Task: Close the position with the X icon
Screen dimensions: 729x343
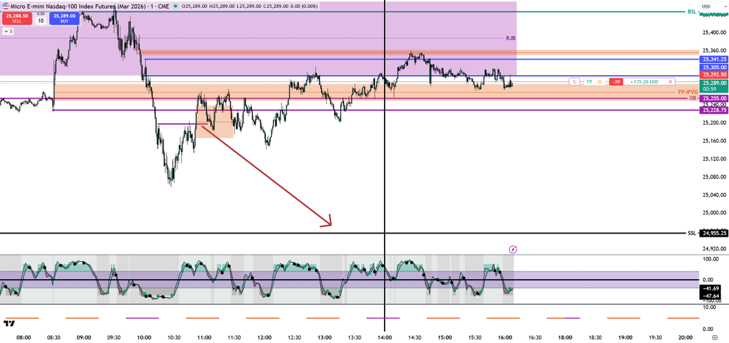Action: (x=670, y=81)
